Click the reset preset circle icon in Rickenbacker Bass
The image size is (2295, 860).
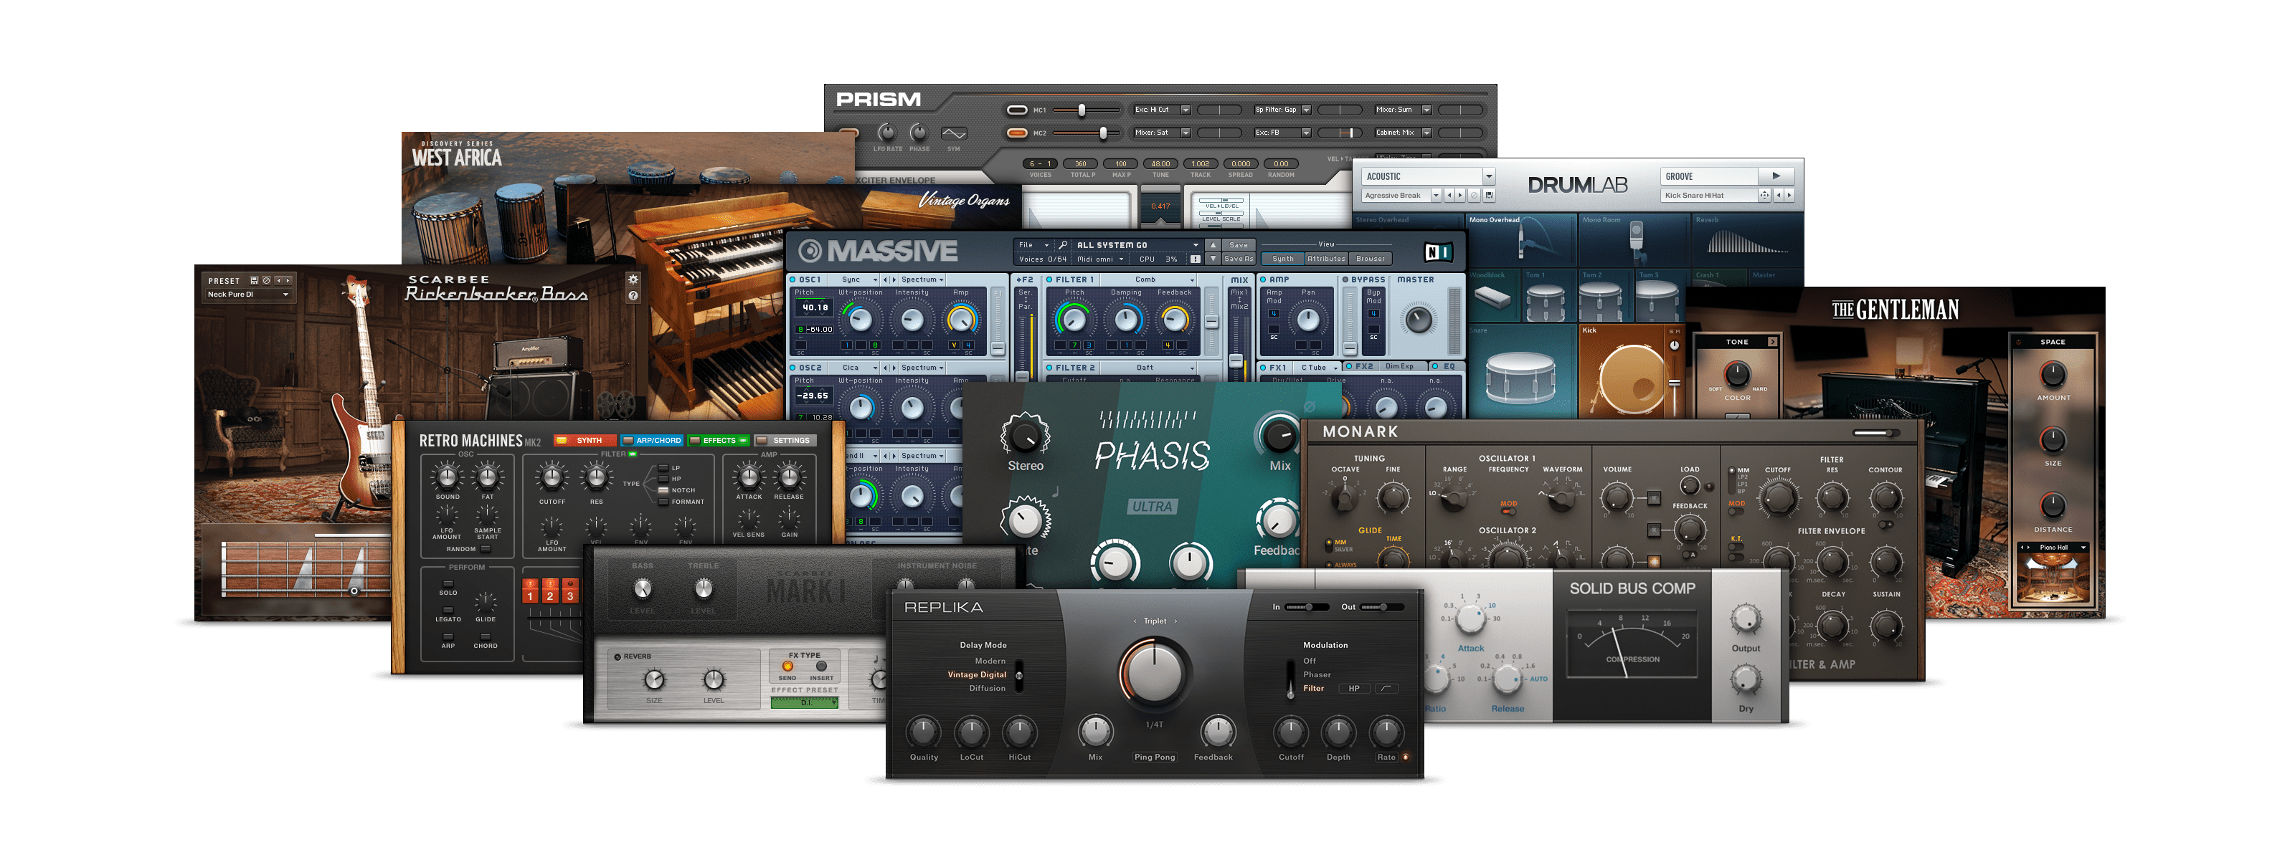tap(265, 280)
